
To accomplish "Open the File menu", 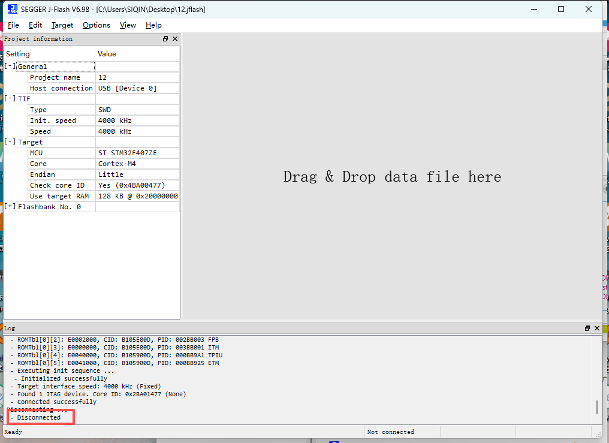I will (13, 25).
